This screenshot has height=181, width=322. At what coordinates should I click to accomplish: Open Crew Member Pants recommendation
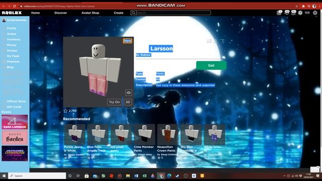pos(144,134)
